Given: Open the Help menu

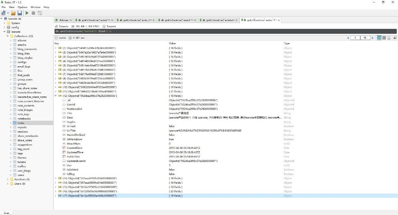Looking at the screenshot, I should point(46,7).
